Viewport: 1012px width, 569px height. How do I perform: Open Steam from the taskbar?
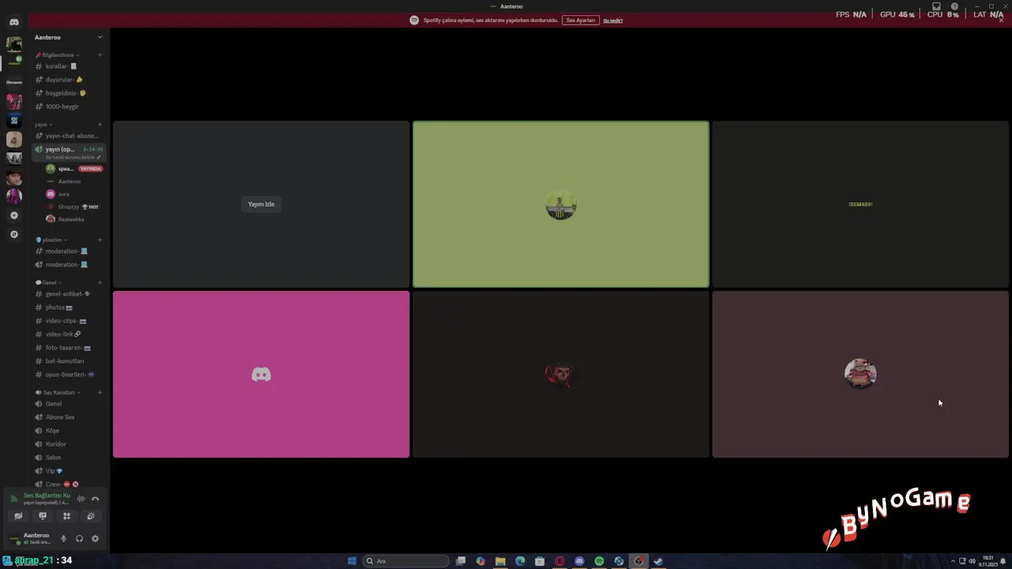point(659,561)
